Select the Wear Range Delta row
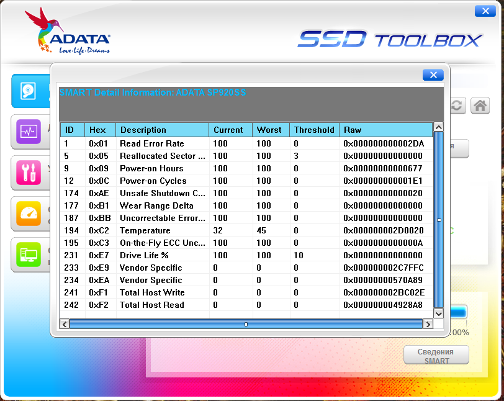The width and height of the screenshot is (504, 401). tap(246, 205)
